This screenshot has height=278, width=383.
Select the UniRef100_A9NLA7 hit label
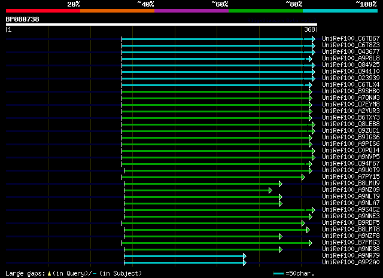pyautogui.click(x=351, y=203)
